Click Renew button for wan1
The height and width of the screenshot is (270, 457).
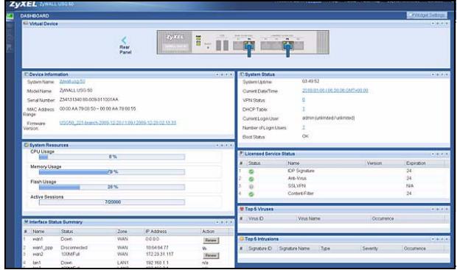[211, 241]
